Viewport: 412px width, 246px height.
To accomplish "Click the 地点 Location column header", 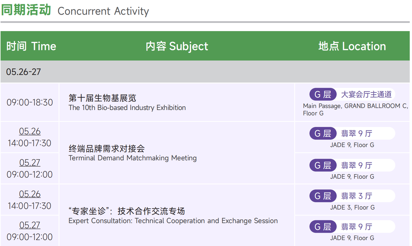I will tap(352, 46).
